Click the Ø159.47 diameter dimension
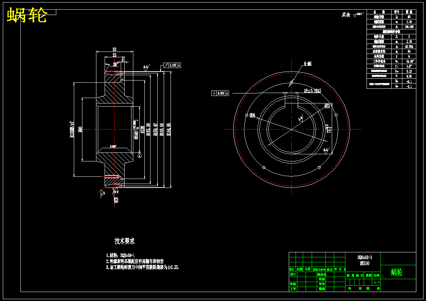The width and height of the screenshot is (426, 301). (155, 130)
